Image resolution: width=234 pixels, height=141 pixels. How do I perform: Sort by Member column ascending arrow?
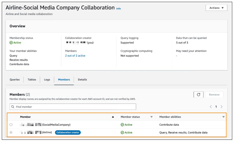pyautogui.click(x=113, y=117)
